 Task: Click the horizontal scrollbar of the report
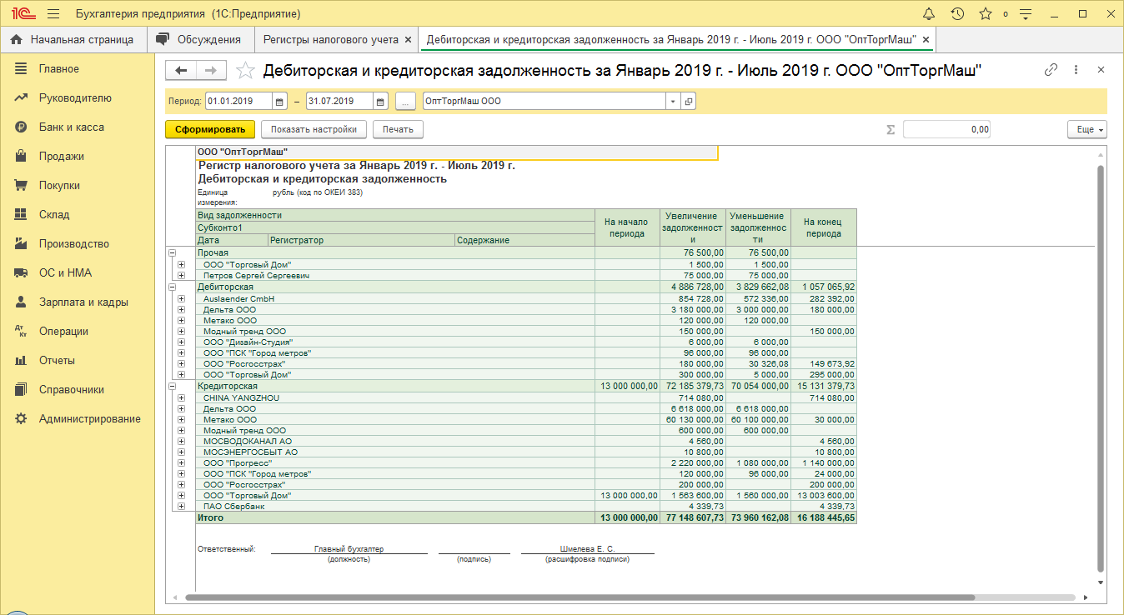(580, 597)
